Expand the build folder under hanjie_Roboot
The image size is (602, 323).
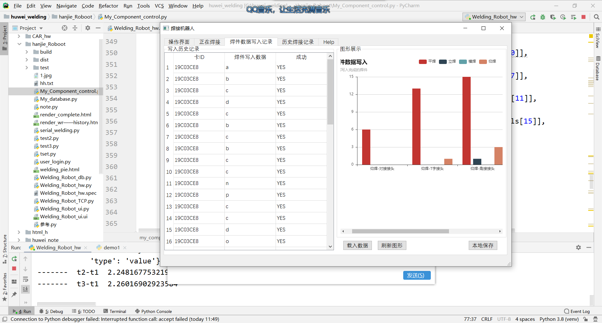point(27,52)
